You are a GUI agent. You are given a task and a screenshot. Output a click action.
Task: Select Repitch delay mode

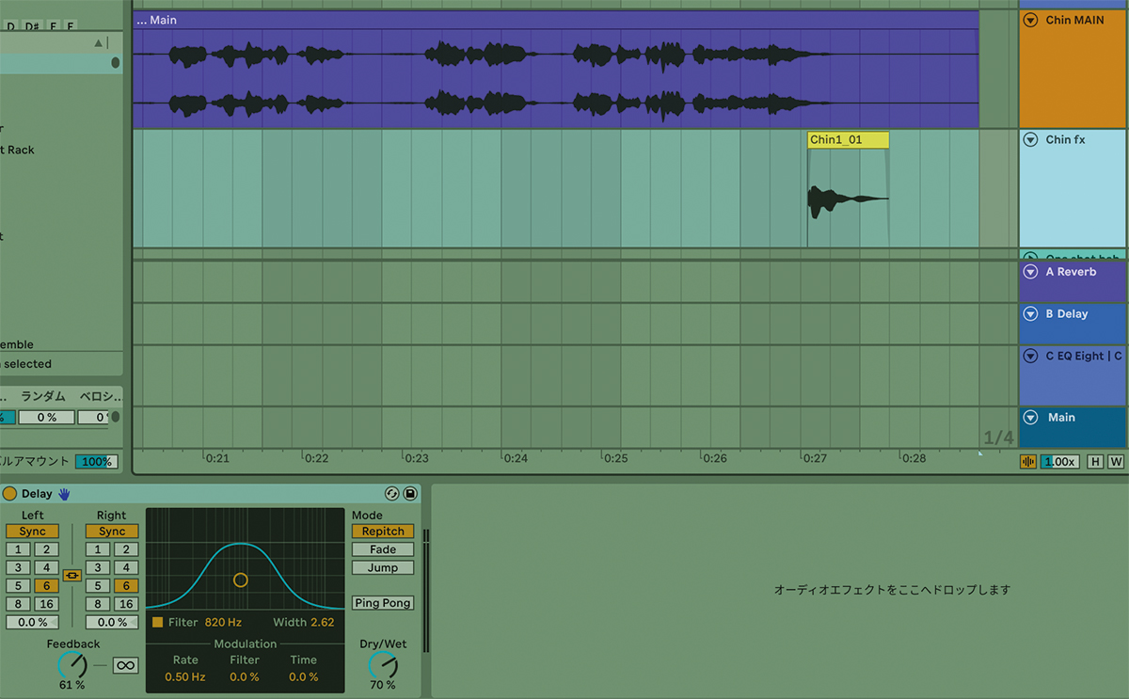[x=383, y=532]
